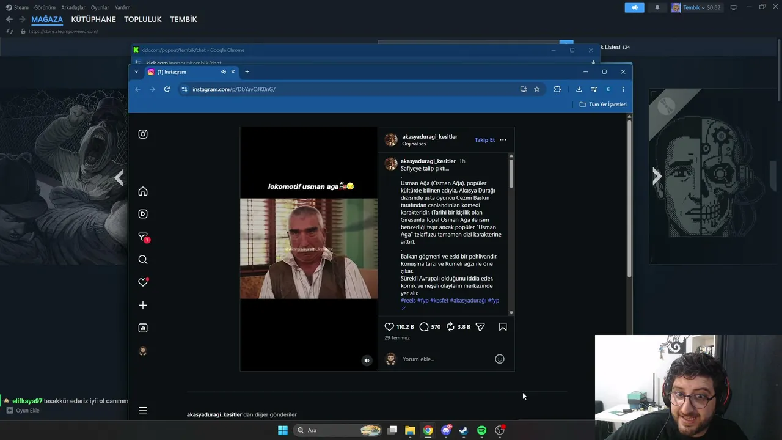
Task: Open Instagram search icon in sidebar
Action: (x=143, y=260)
